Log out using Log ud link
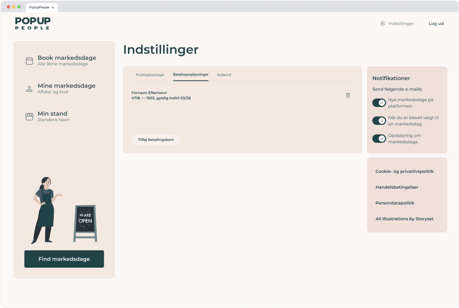Screen dimensions: 459x308 [436, 24]
